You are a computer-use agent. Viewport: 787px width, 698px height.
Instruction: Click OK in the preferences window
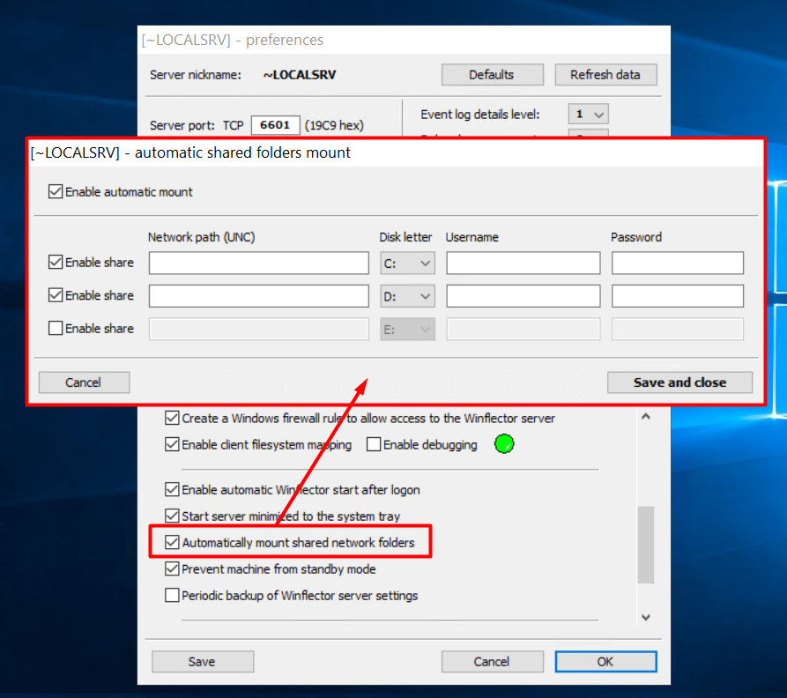pos(605,662)
